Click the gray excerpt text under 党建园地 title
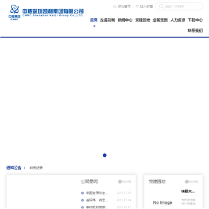Screen dimensions: 209x209 tap(188, 201)
